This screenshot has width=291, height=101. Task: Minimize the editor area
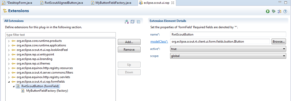click(280, 2)
